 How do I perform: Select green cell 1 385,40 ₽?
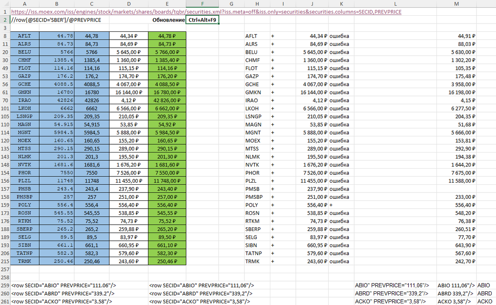click(167, 60)
